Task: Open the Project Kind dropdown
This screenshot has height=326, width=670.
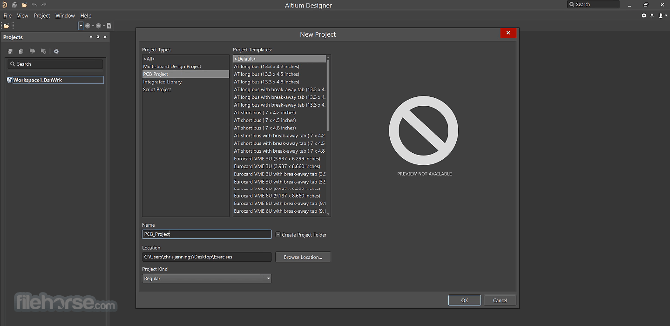Action: 207,278
